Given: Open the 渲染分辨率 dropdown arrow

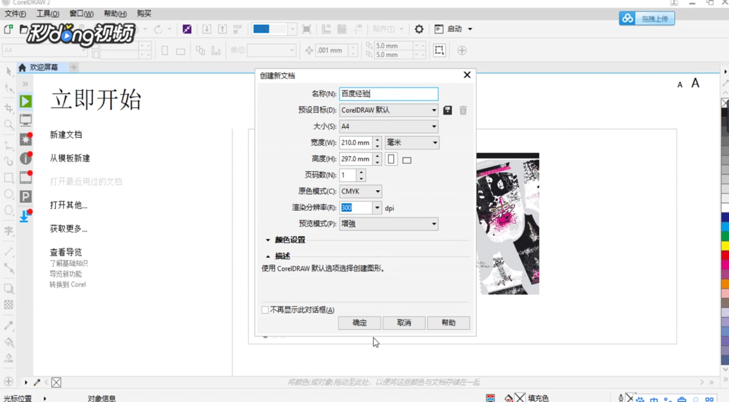Looking at the screenshot, I should pos(377,208).
